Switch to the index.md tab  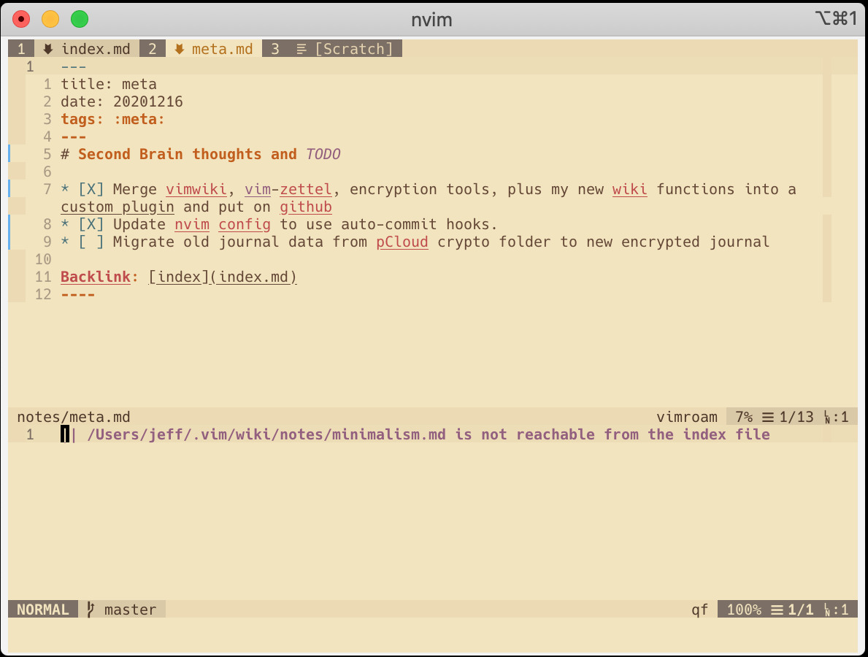click(95, 49)
